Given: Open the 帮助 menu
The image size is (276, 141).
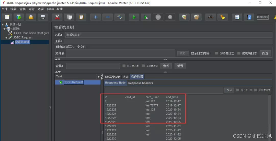Looking at the screenshot, I should (60, 9).
